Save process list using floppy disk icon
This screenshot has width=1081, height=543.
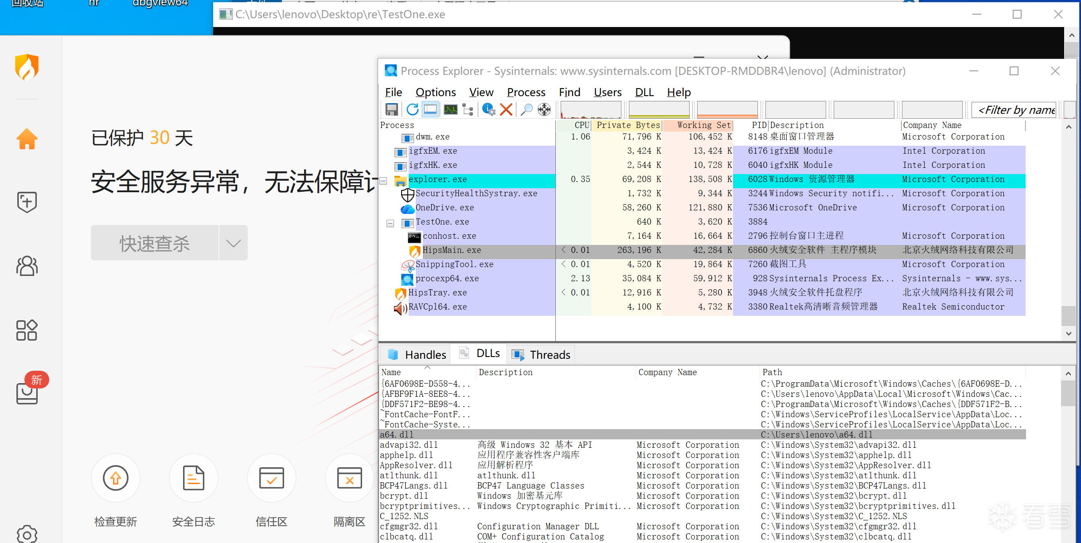[x=392, y=109]
